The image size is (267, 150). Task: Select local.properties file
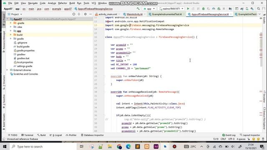coord(25,62)
